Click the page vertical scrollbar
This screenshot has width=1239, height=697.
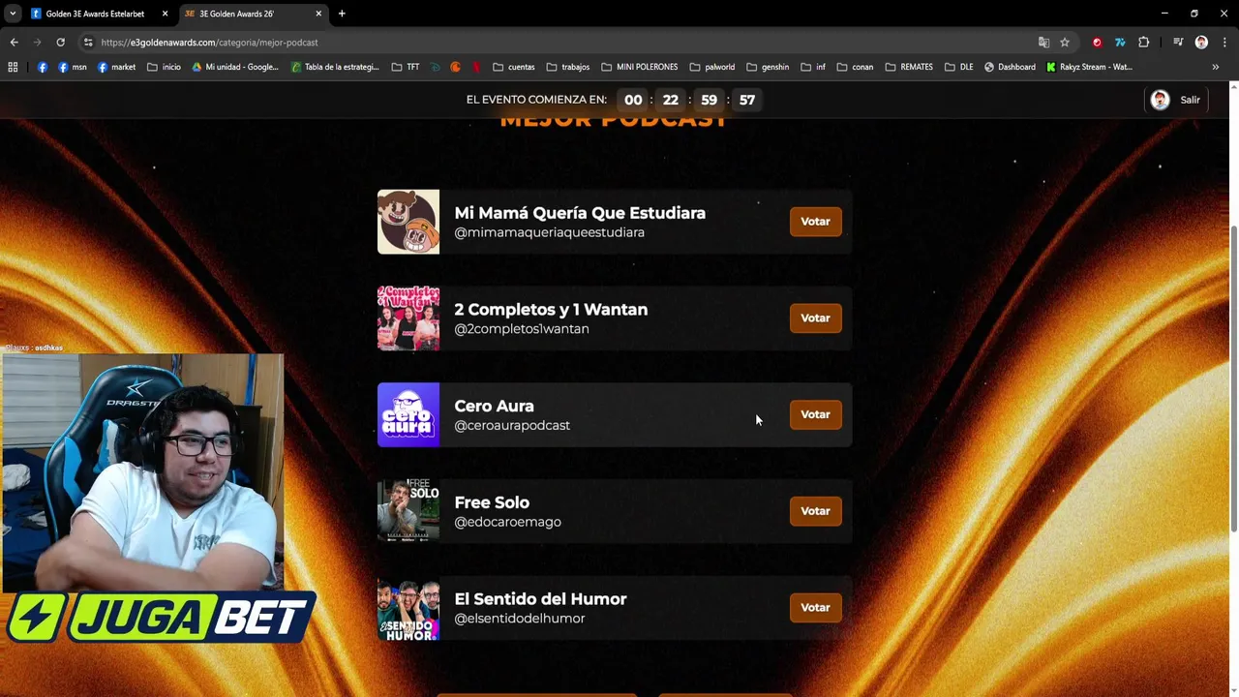coord(1233,378)
